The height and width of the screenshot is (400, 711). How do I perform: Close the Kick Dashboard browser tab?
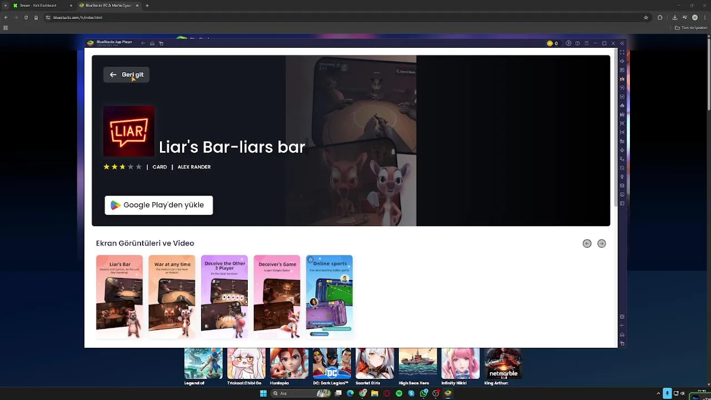point(71,6)
